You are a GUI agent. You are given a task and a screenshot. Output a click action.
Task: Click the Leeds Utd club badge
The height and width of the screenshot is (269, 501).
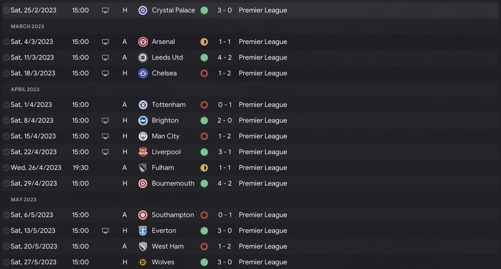point(143,58)
